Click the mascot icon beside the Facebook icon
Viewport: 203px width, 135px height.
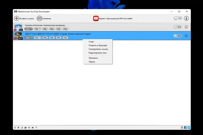182,128
